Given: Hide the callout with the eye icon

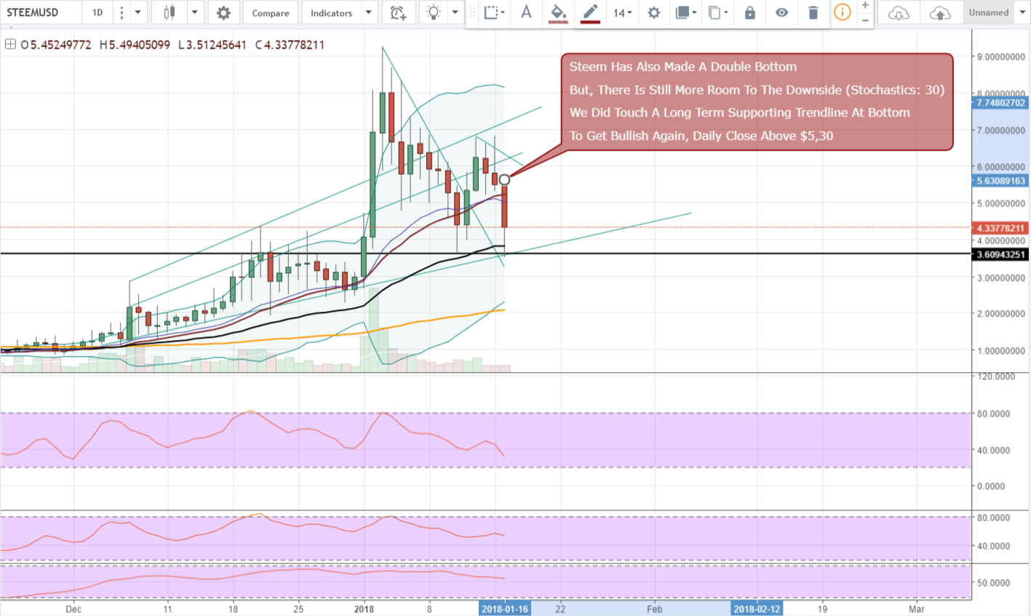Looking at the screenshot, I should click(781, 12).
